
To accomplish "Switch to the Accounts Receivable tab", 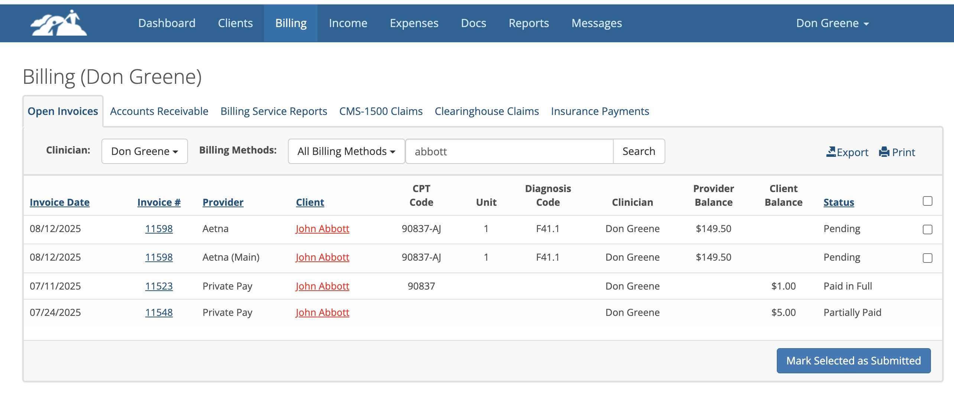I will click(159, 111).
